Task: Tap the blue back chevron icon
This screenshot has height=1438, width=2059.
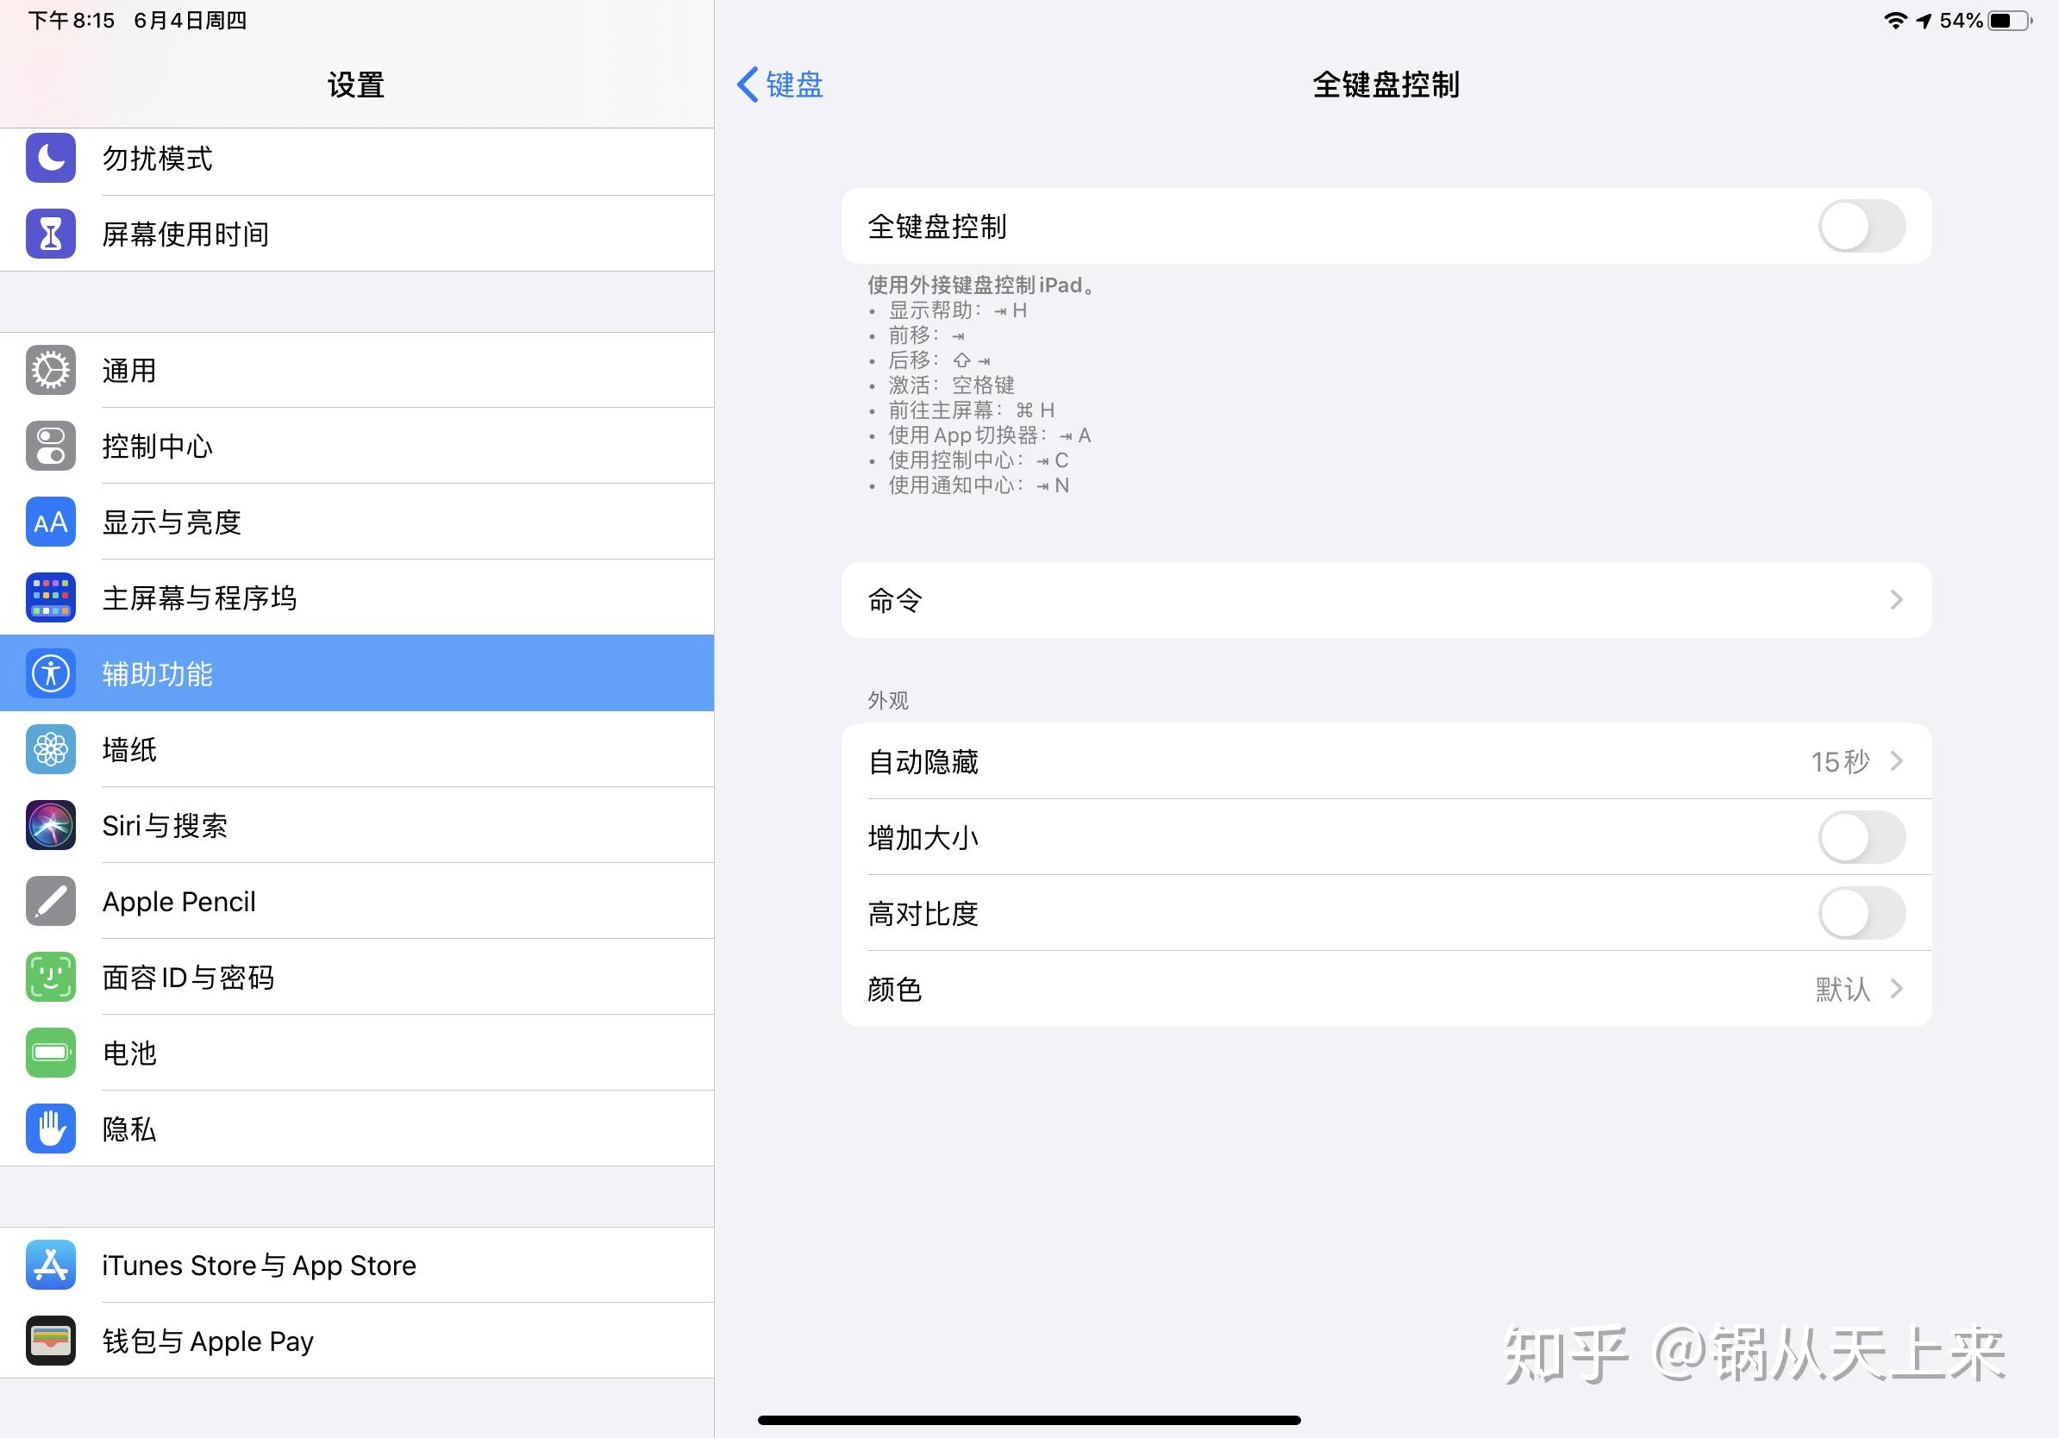Action: coord(747,85)
